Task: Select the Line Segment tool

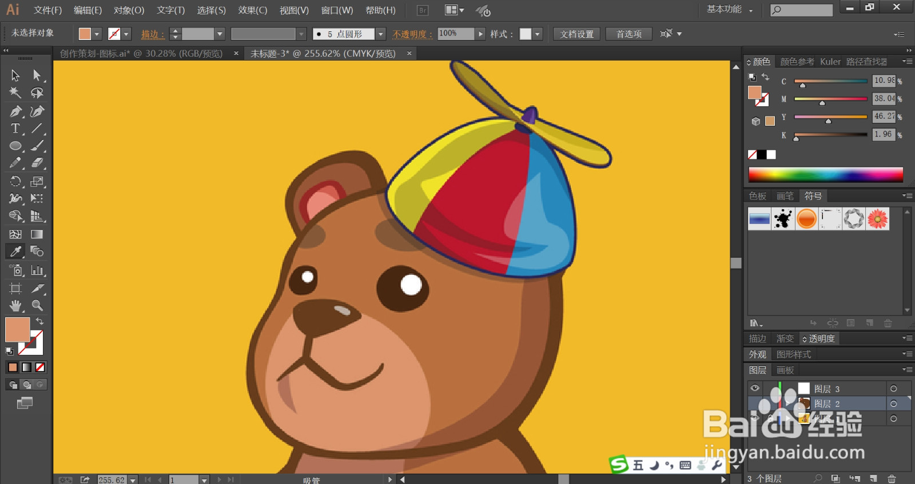Action: tap(37, 129)
